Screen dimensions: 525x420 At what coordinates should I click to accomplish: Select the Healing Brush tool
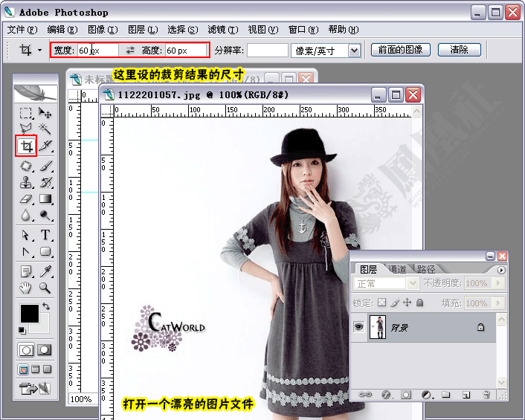pyautogui.click(x=26, y=166)
